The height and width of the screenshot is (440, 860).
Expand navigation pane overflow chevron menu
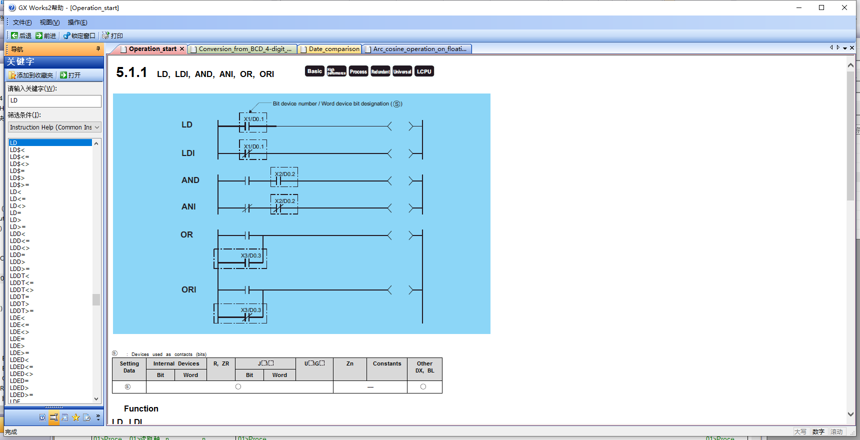pyautogui.click(x=98, y=417)
